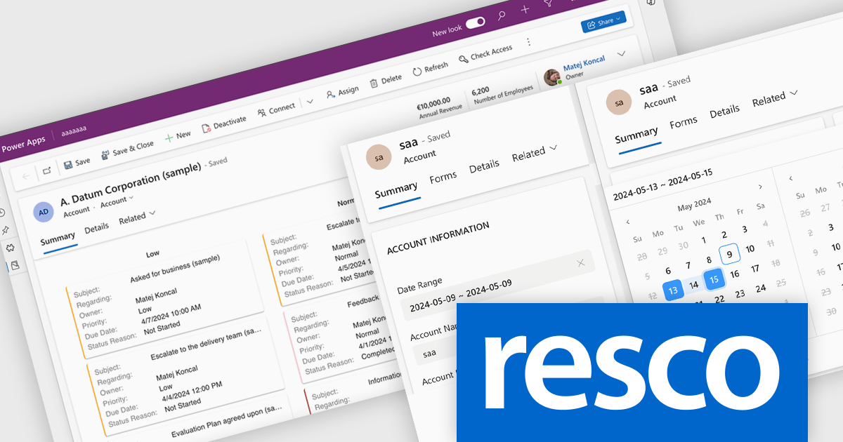The image size is (843, 442).
Task: Click the aaaaaaa app name in the header
Action: point(74,131)
